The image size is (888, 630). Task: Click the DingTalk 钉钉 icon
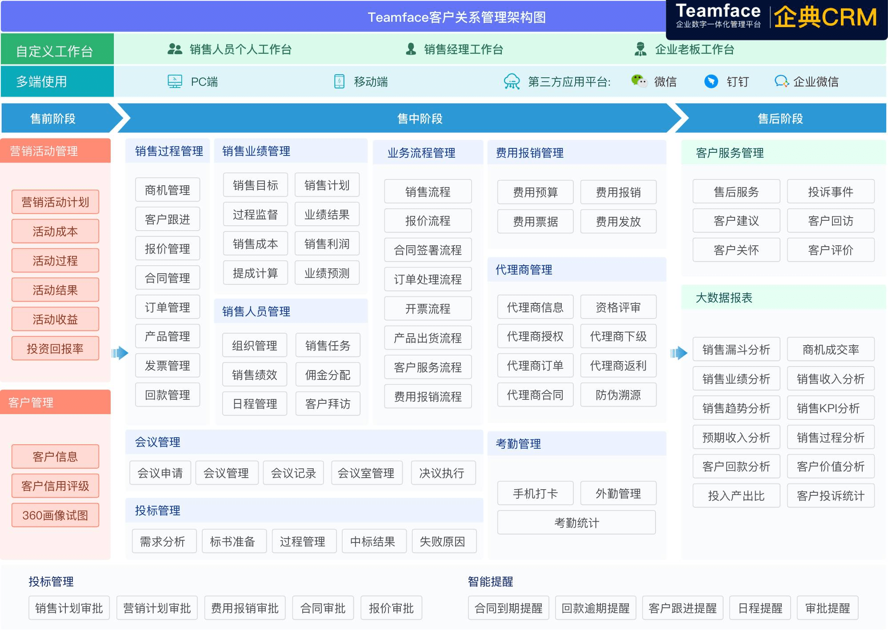pyautogui.click(x=711, y=81)
